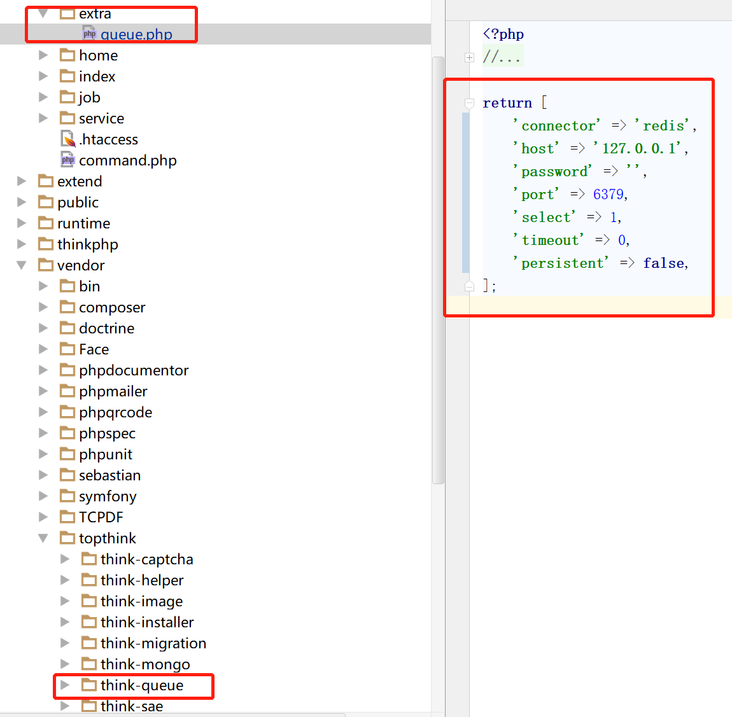Click the 'redis' value in the code

point(662,125)
